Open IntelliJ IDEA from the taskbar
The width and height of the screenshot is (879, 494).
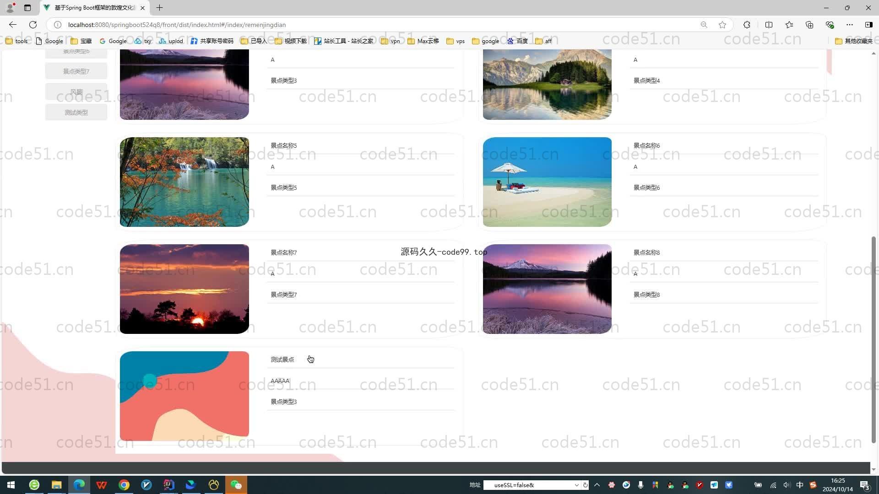pyautogui.click(x=169, y=485)
